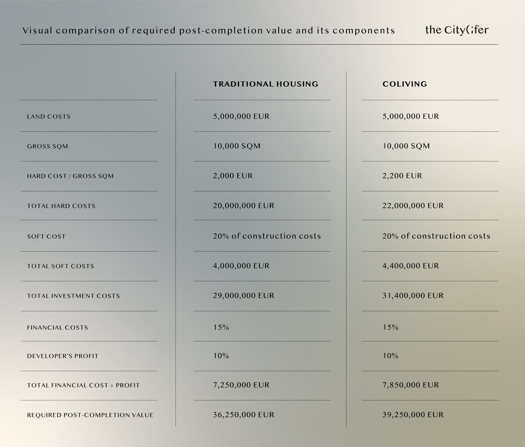525x447 pixels.
Task: Select the Traditional Housing column header
Action: click(x=266, y=84)
